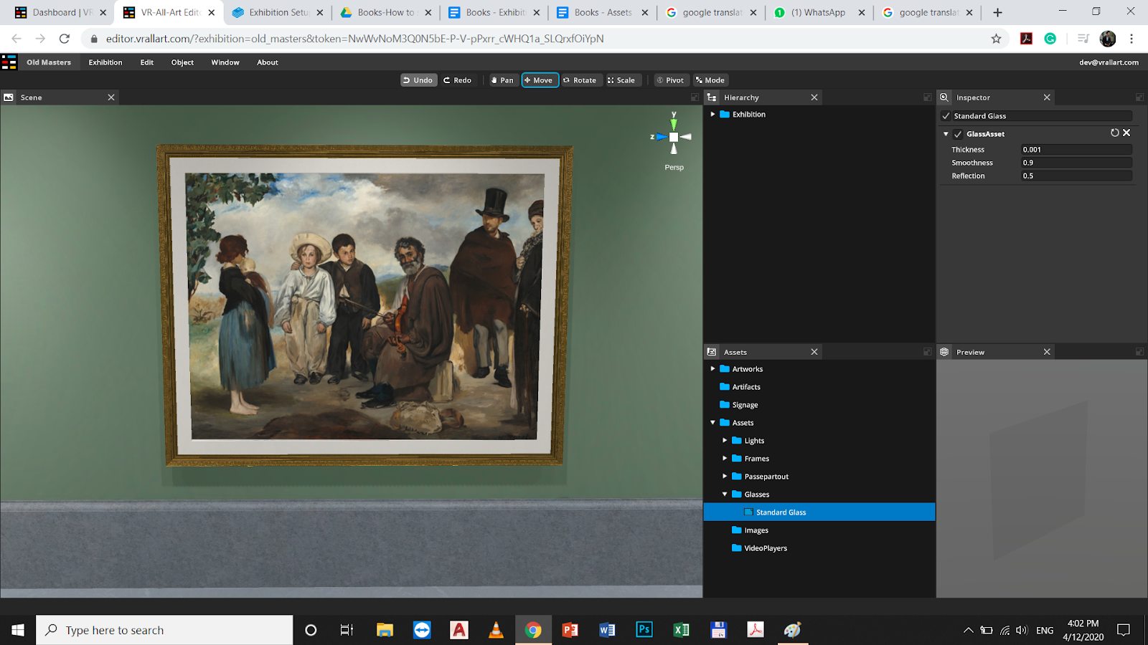Click the Smoothness value field

click(x=1076, y=163)
